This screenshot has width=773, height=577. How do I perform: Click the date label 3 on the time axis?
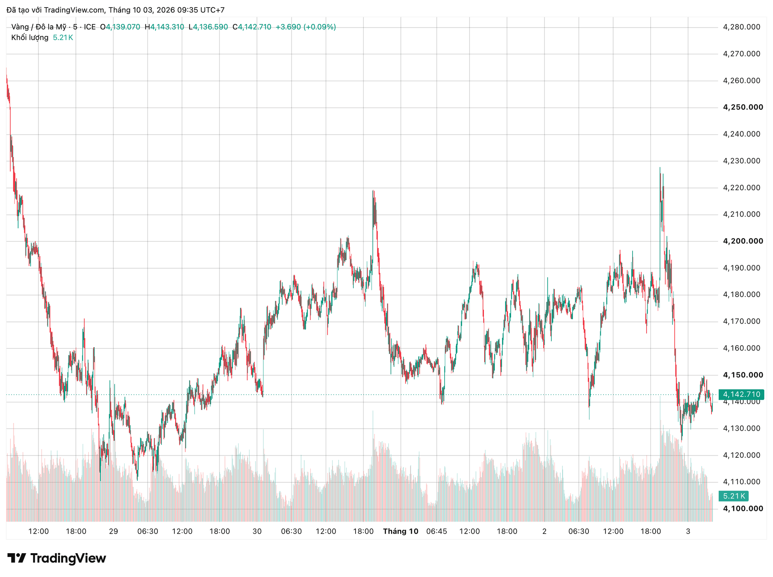[688, 532]
